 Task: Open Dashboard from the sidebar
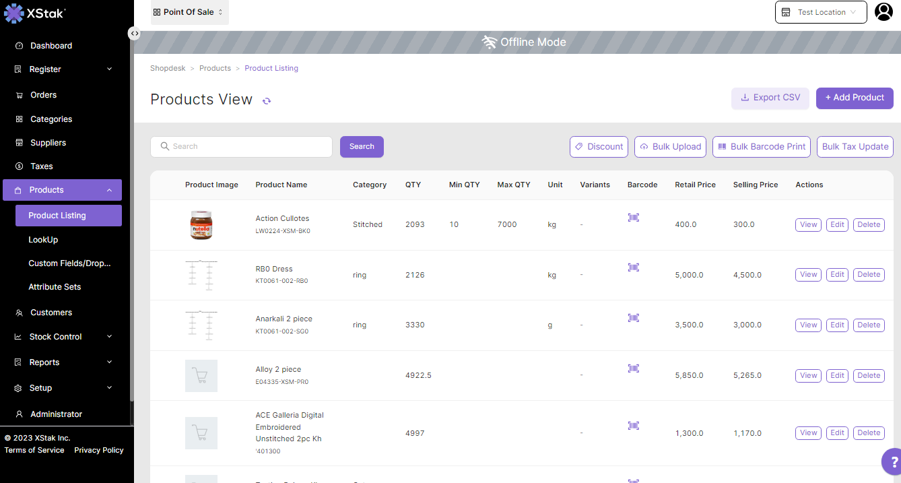[x=51, y=46]
